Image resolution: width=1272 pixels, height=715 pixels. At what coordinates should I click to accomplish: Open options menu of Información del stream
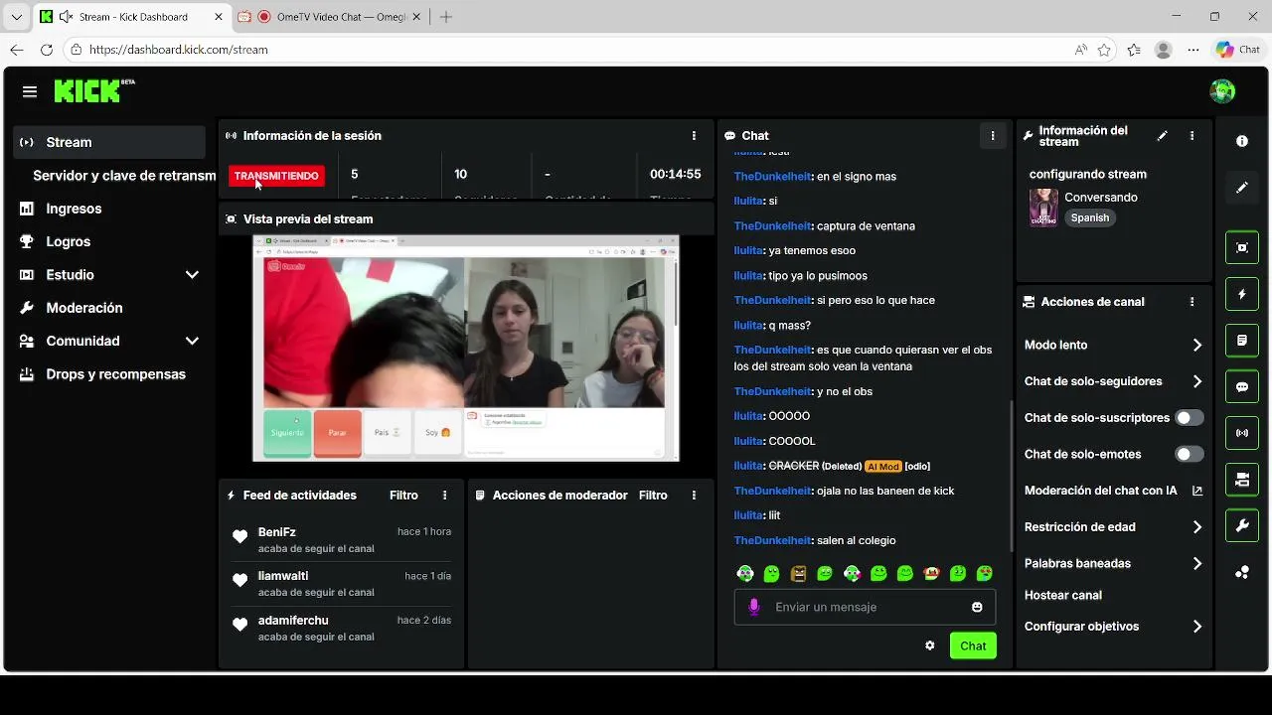pyautogui.click(x=1192, y=136)
